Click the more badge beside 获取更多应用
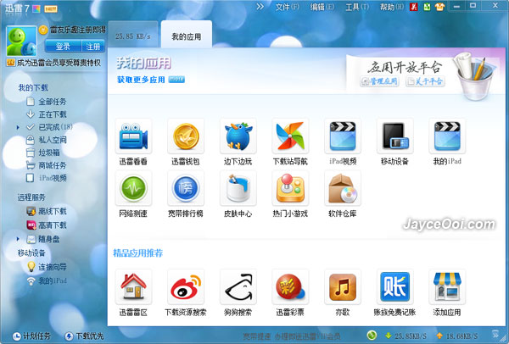 coord(176,80)
